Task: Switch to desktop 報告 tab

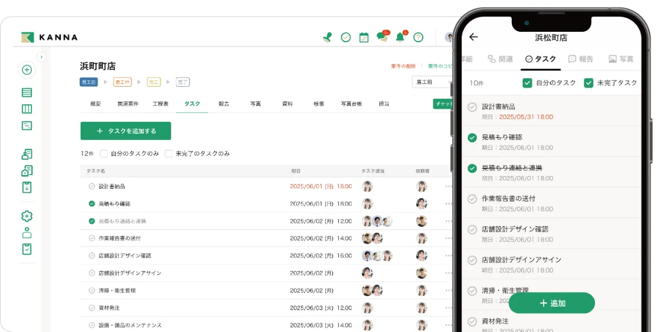Action: [224, 103]
